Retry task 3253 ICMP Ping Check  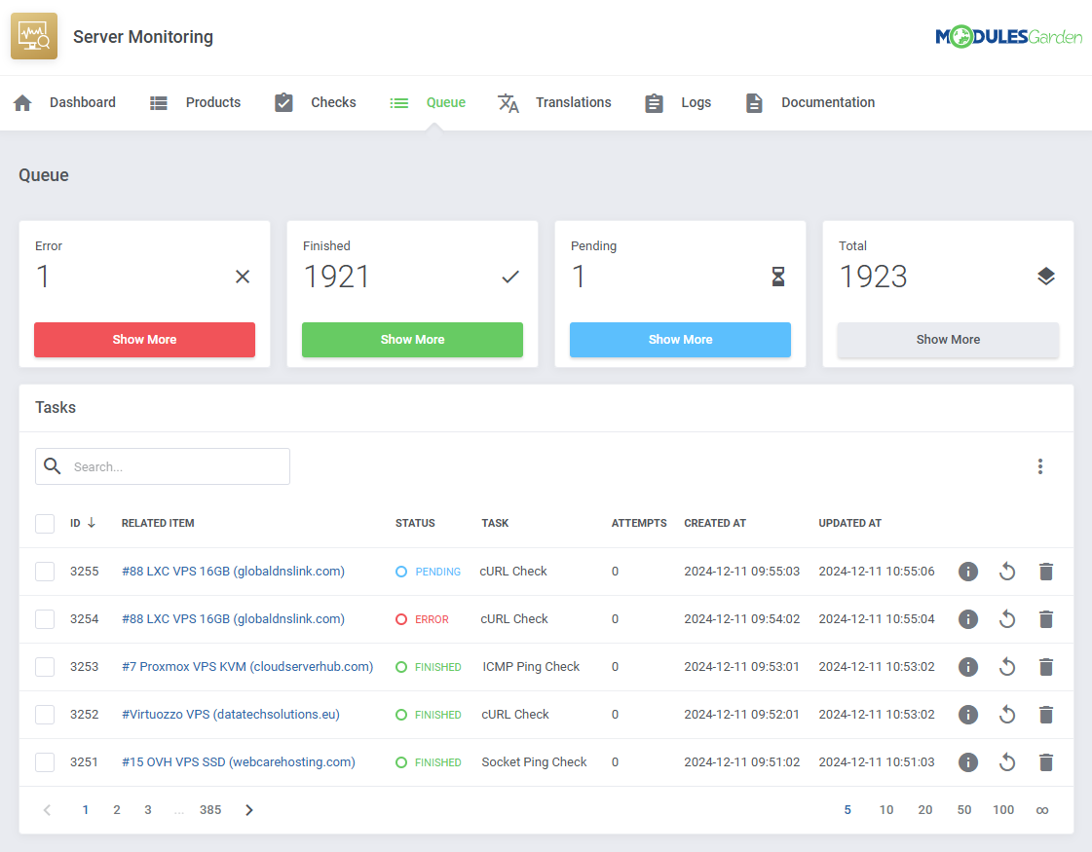click(x=1007, y=667)
